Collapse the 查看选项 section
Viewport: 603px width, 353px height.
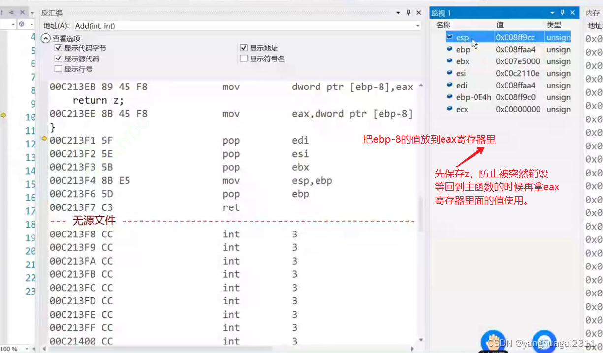pyautogui.click(x=46, y=38)
